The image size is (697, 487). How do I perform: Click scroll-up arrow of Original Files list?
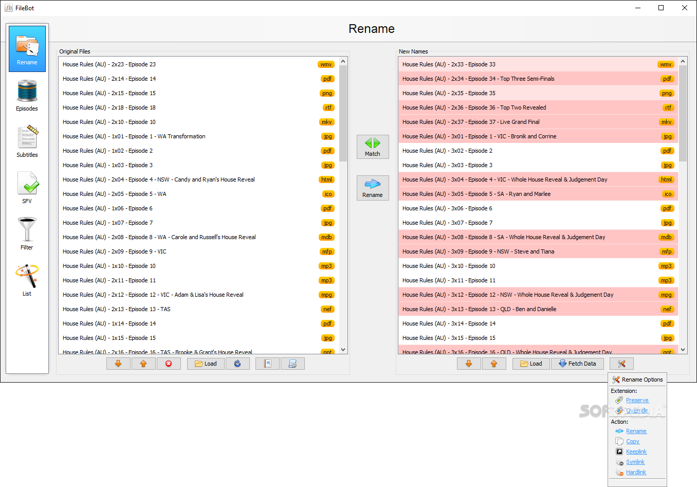click(343, 61)
